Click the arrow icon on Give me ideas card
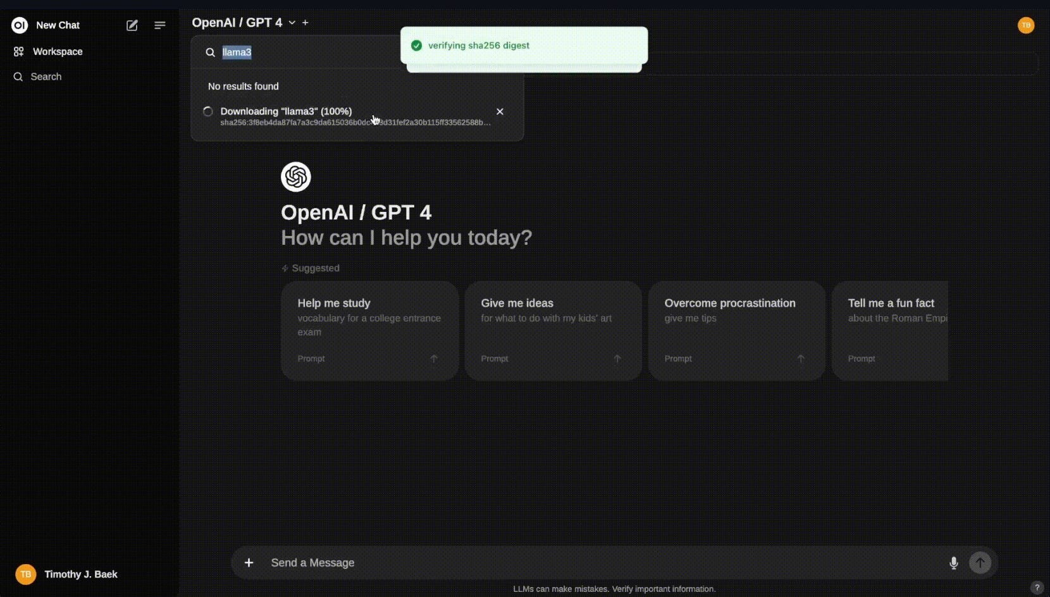The height and width of the screenshot is (597, 1050). [x=617, y=359]
